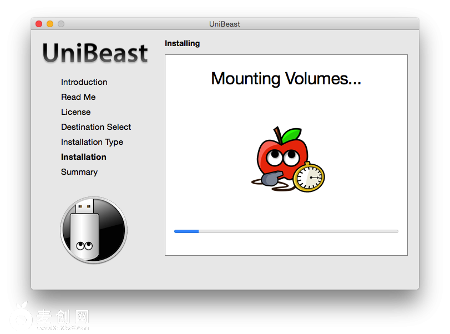This screenshot has height=334, width=450.
Task: Select the Introduction step in sidebar
Action: click(x=84, y=82)
